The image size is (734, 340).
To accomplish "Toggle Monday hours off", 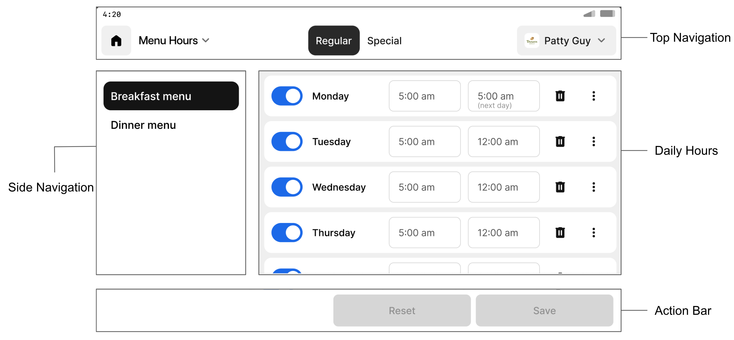I will click(x=287, y=96).
